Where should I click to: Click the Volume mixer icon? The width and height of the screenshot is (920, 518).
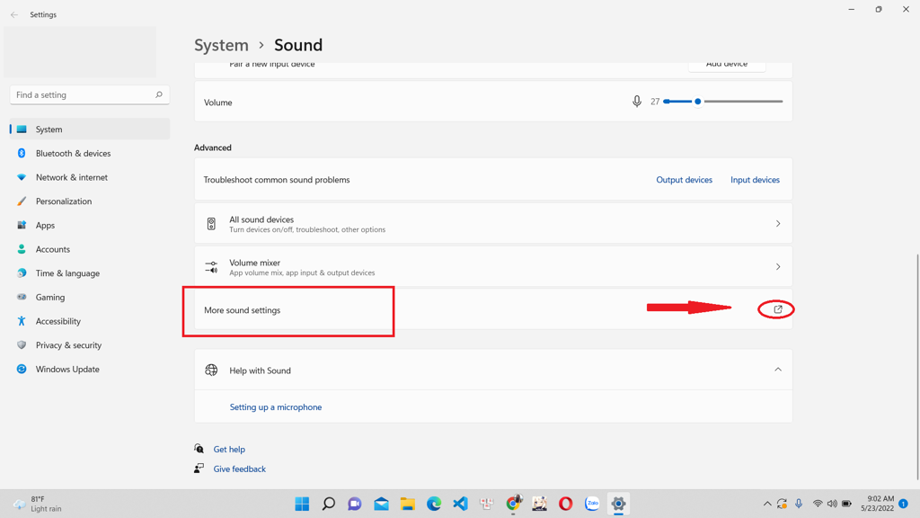(211, 267)
